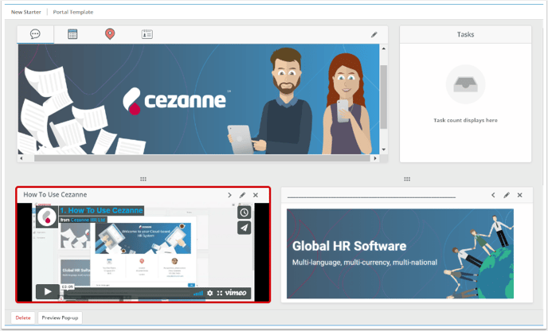Screen dimensions: 548x331
Task: Edit the How To Use Cezanne widget
Action: click(x=242, y=195)
